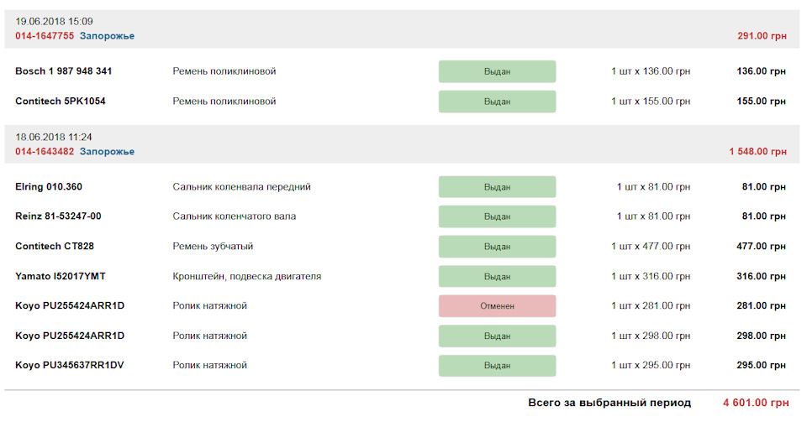Viewport: 807px width, 422px height.
Task: Click Выдан status for Bosch belt
Action: point(497,71)
